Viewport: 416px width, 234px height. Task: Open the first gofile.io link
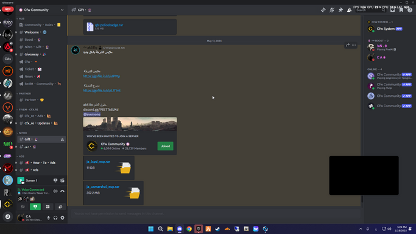(101, 76)
